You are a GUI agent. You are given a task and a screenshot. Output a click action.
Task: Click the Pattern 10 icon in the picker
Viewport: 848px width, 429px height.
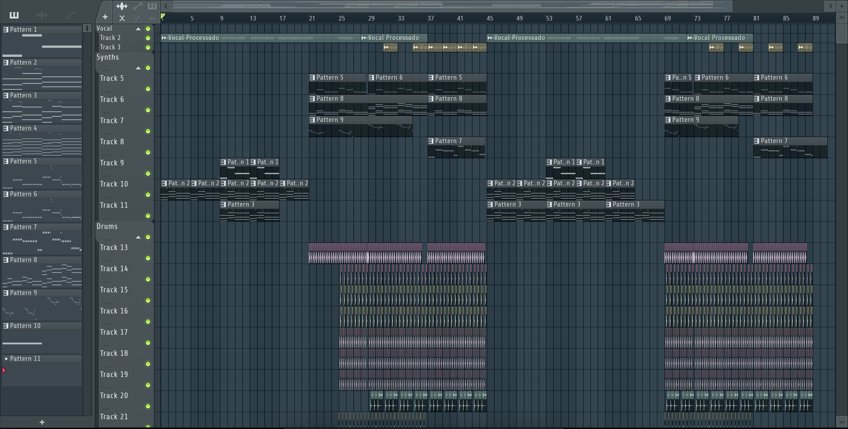[x=6, y=326]
